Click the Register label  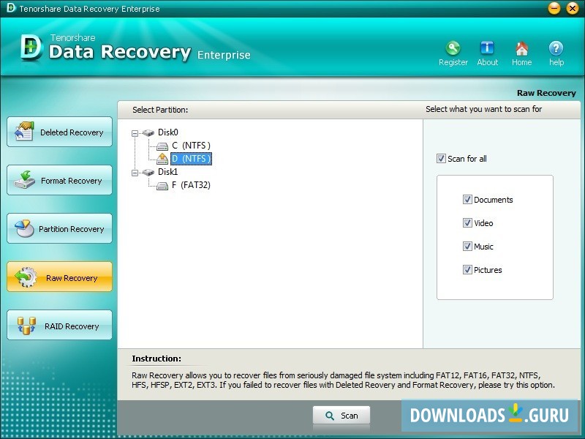tap(453, 62)
